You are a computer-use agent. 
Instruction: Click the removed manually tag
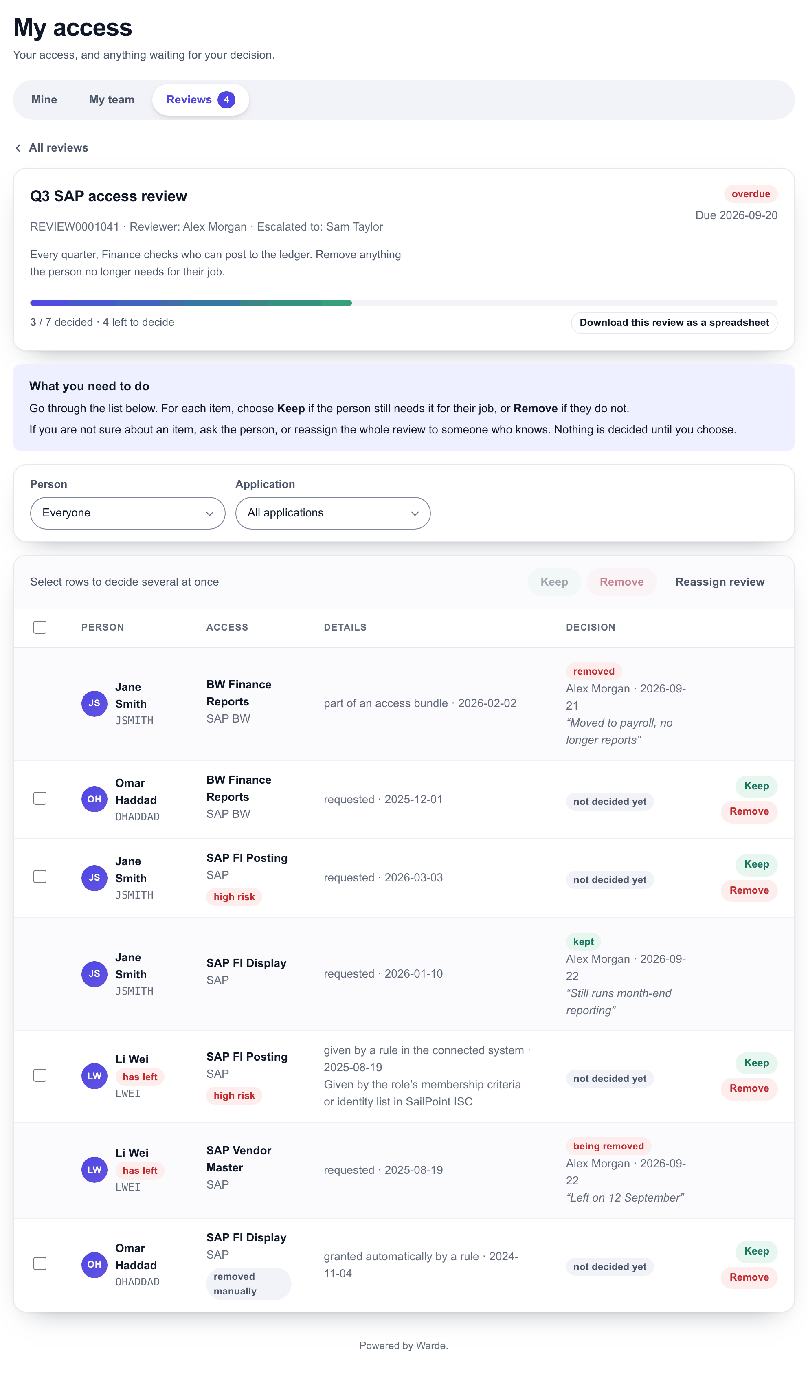tap(249, 1283)
